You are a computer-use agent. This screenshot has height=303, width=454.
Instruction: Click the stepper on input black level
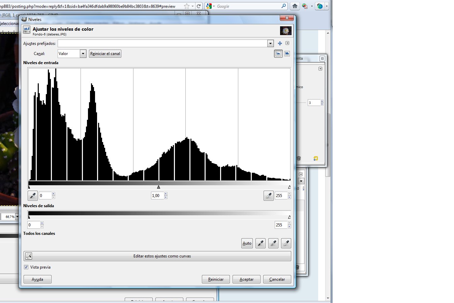(53, 195)
